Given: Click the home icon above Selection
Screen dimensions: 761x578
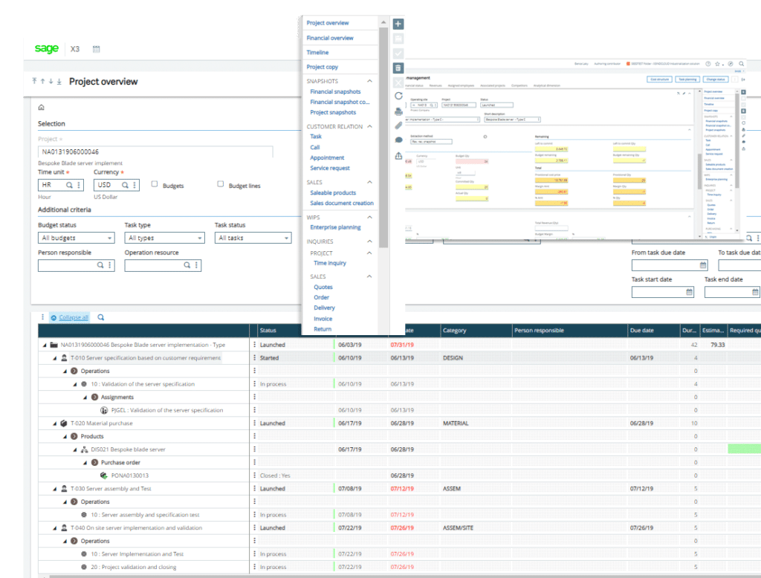Looking at the screenshot, I should (41, 107).
